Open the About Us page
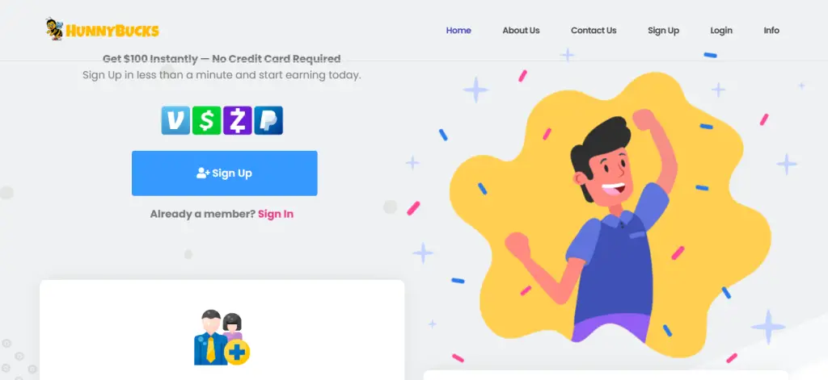Screen dimensions: 828x380 521,30
